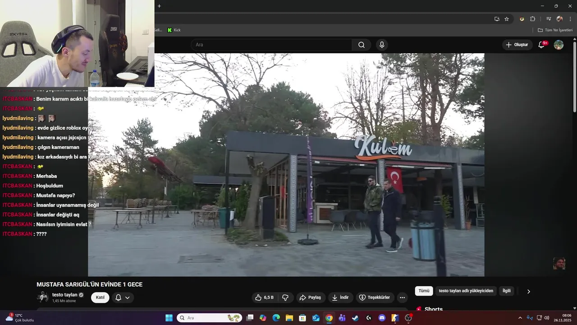Start voice search with microphone

pos(382,45)
